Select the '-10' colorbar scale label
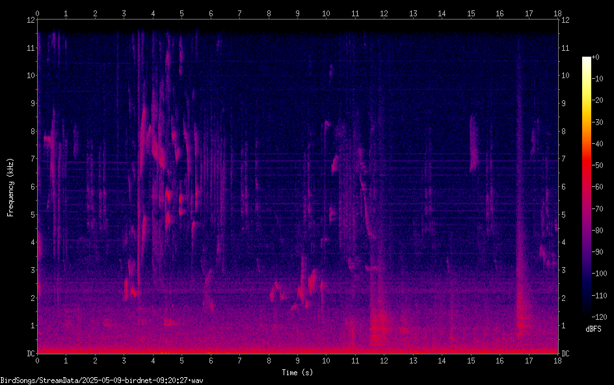The width and height of the screenshot is (614, 385). click(x=598, y=79)
